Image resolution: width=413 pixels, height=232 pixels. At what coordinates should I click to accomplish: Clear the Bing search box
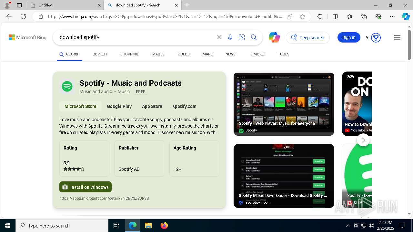click(219, 37)
